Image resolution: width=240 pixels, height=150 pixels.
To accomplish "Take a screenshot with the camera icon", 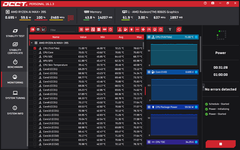I will pyautogui.click(x=213, y=3).
